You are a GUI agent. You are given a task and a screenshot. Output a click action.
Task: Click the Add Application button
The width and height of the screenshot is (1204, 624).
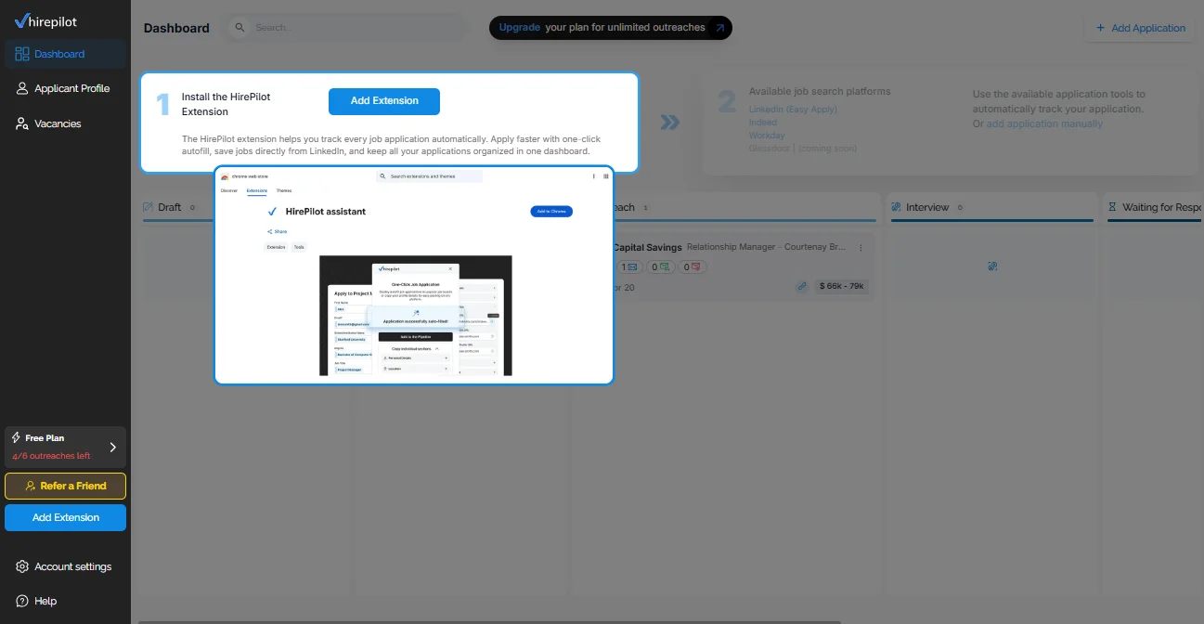point(1140,28)
